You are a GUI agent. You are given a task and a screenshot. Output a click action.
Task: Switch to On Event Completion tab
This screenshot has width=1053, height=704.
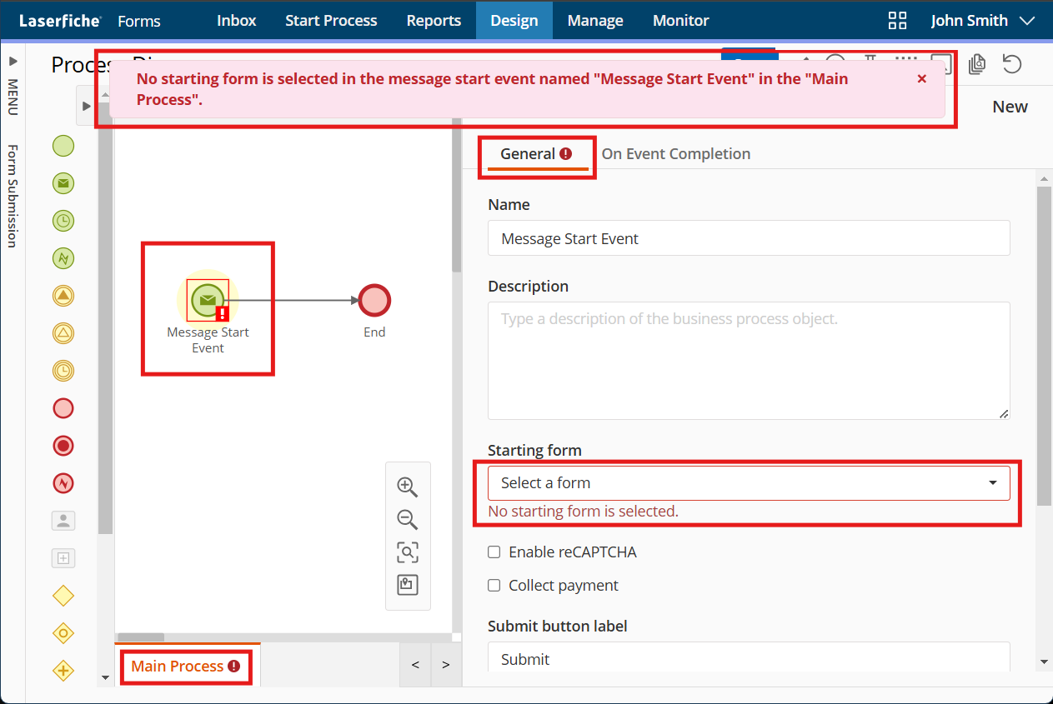[675, 154]
